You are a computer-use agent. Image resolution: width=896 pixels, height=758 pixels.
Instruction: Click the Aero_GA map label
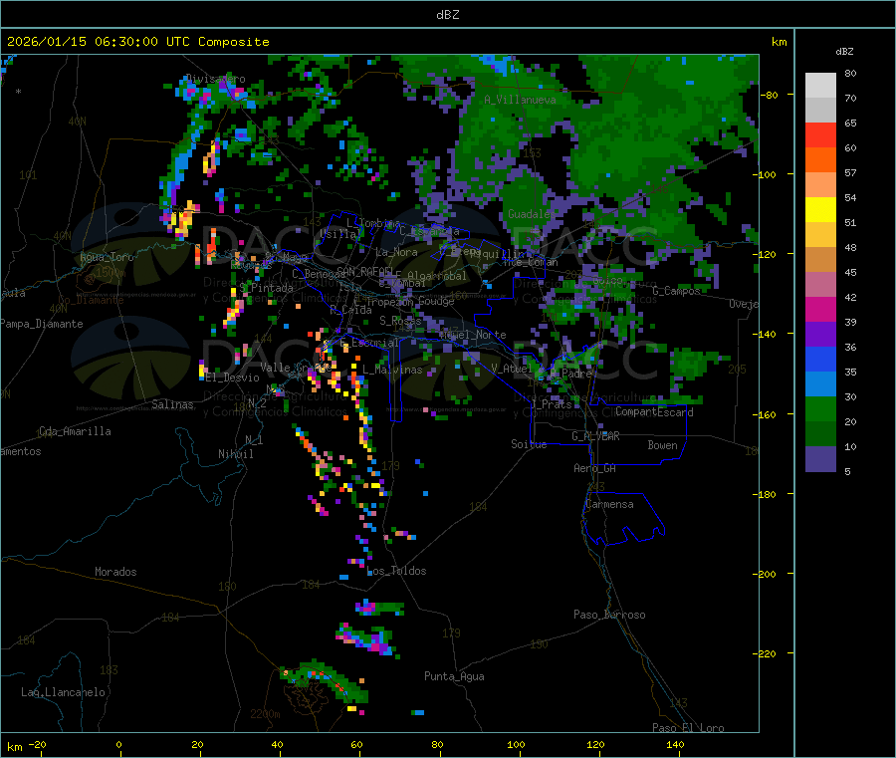[x=595, y=468]
